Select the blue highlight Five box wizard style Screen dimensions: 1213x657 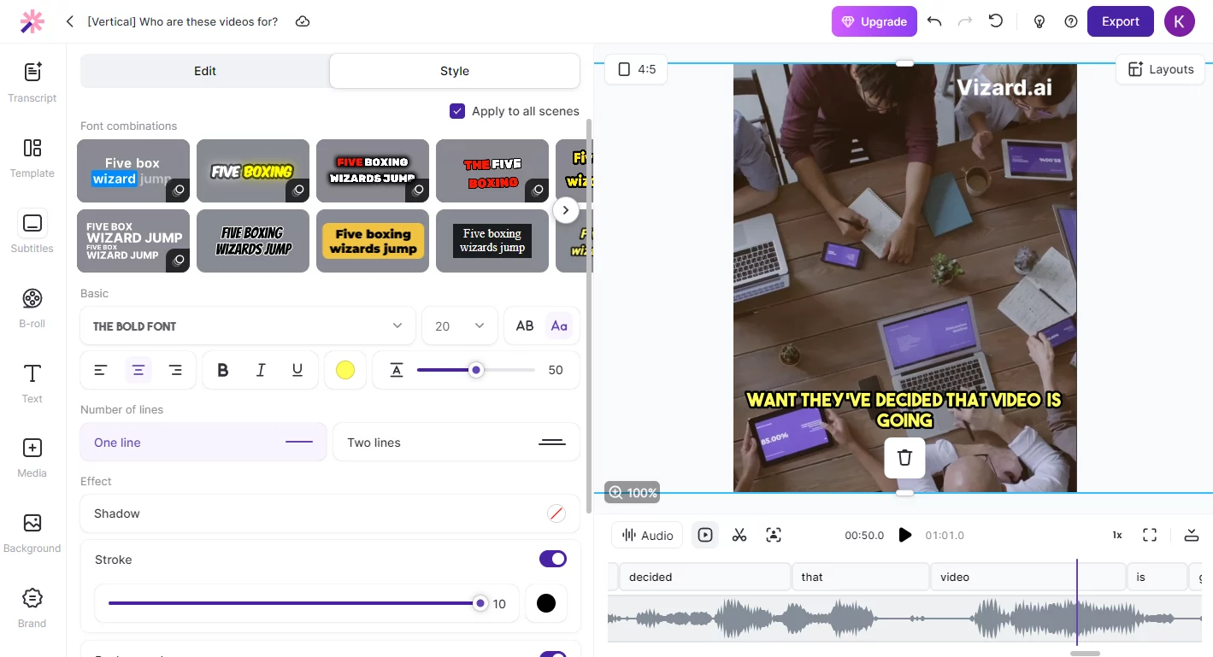(133, 171)
